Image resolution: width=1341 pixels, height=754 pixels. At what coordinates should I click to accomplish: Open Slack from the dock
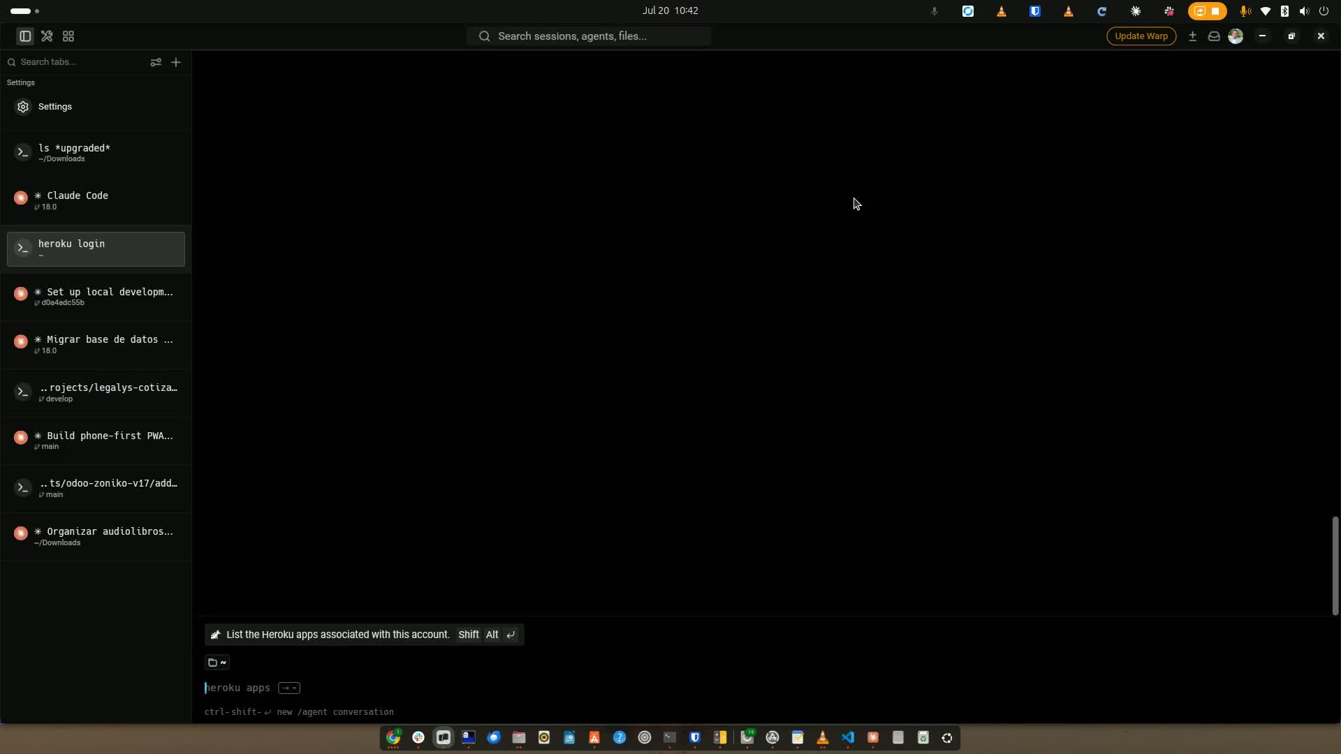(418, 738)
